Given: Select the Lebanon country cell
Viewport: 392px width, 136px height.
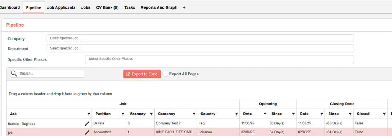Looking at the screenshot, I should (218, 132).
